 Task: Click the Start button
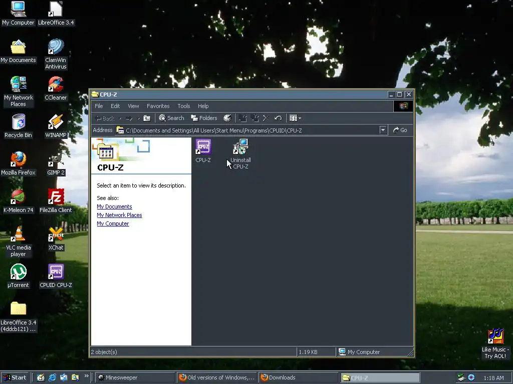tap(15, 377)
